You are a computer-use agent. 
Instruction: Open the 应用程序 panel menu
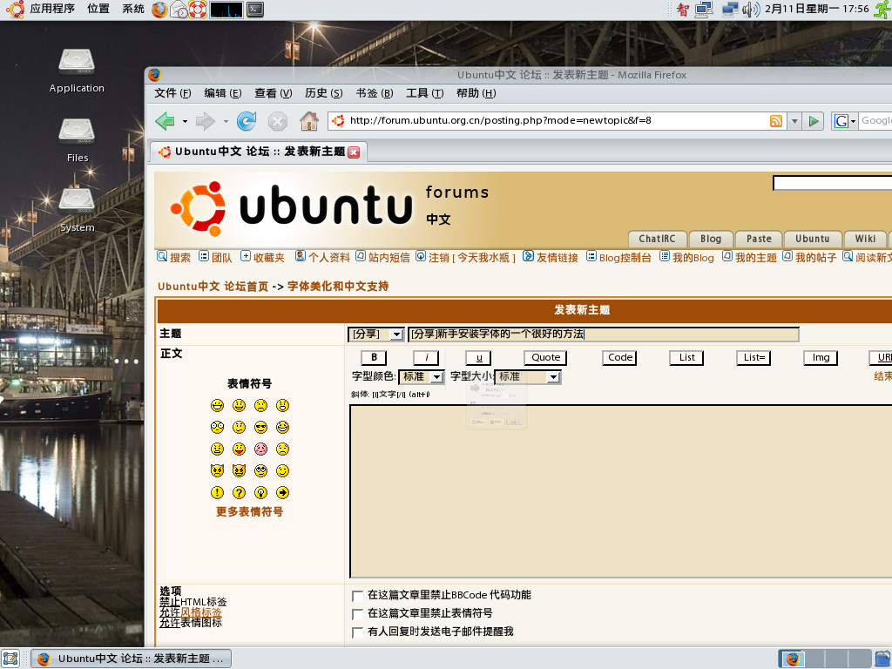tap(52, 9)
